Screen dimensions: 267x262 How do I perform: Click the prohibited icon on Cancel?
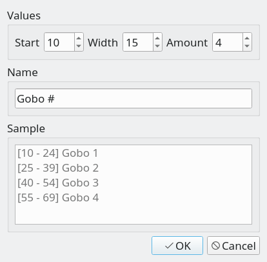215,246
